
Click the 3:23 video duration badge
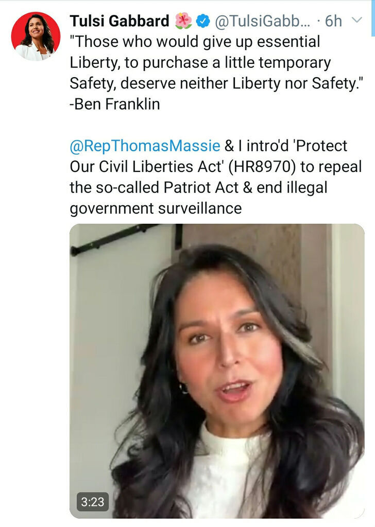(x=93, y=501)
